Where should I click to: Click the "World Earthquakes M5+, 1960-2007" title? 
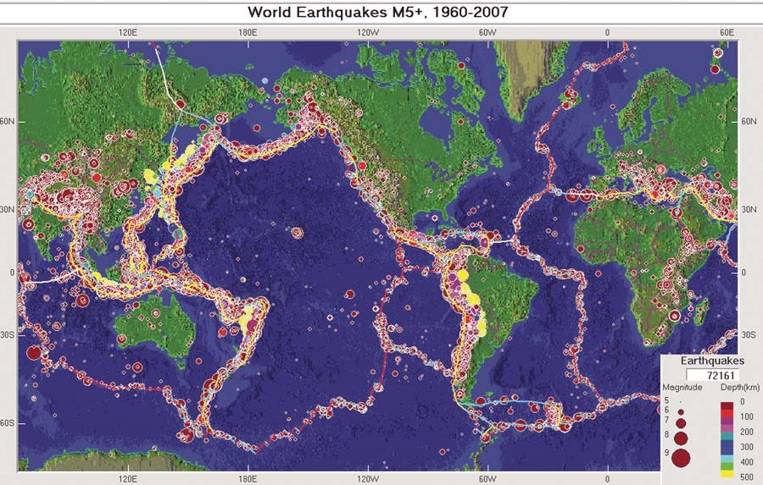381,12
